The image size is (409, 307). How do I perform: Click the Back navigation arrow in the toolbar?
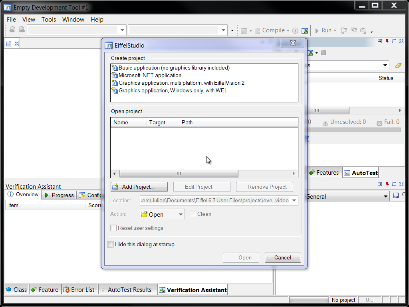click(x=12, y=30)
